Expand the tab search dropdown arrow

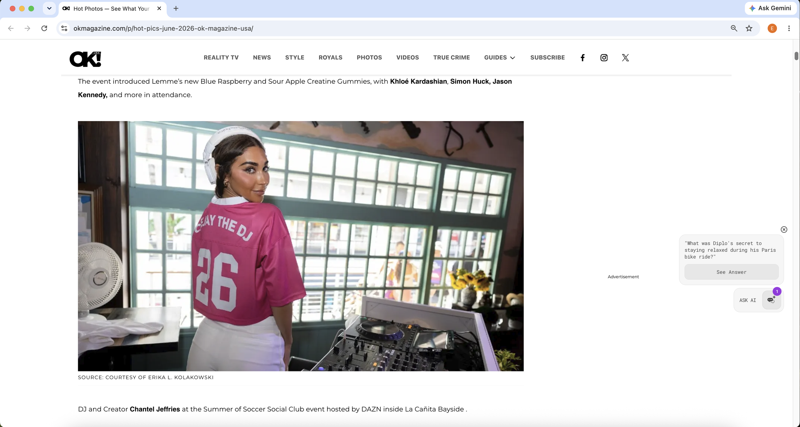click(x=49, y=8)
